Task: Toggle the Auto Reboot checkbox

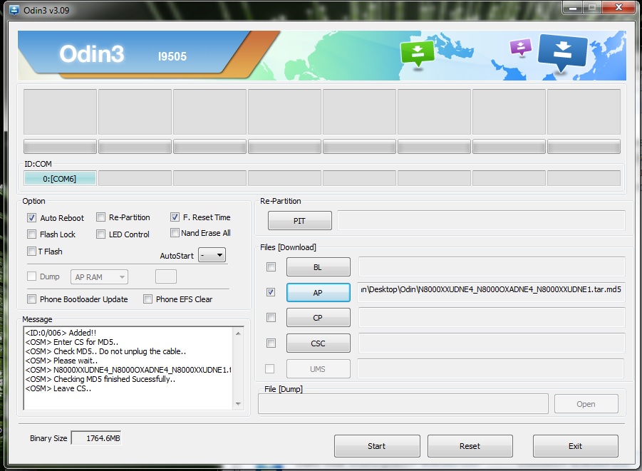Action: (31, 218)
